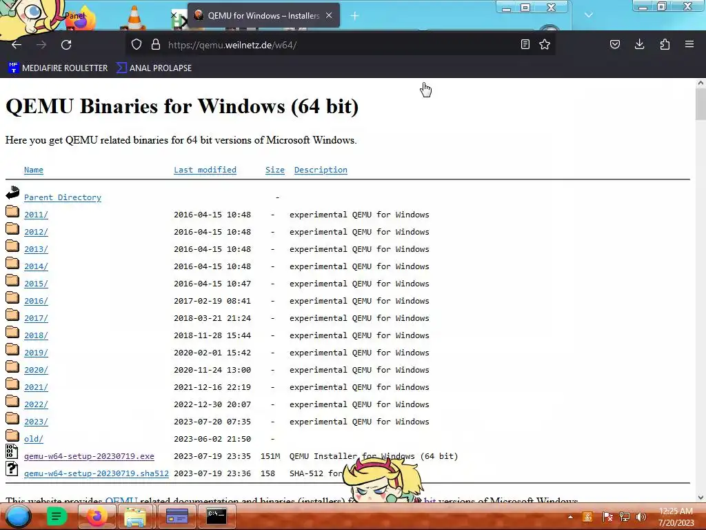Viewport: 706px width, 530px height.
Task: Open the 2016/ folder link
Action: pos(36,301)
